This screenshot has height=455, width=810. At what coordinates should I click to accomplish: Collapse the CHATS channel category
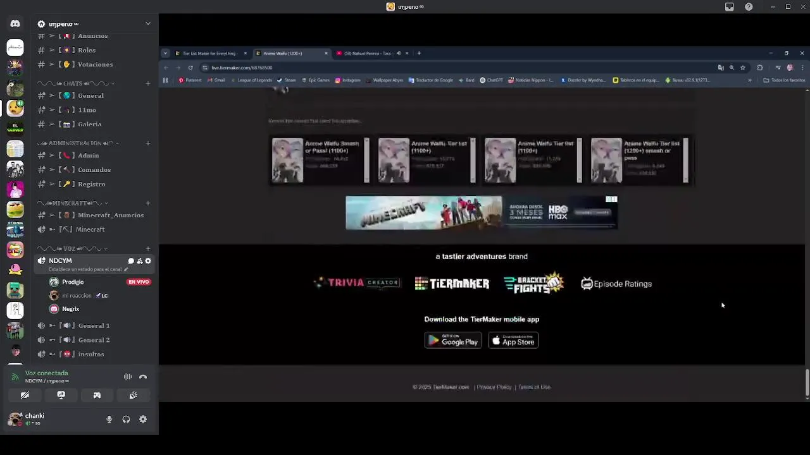[x=77, y=83]
